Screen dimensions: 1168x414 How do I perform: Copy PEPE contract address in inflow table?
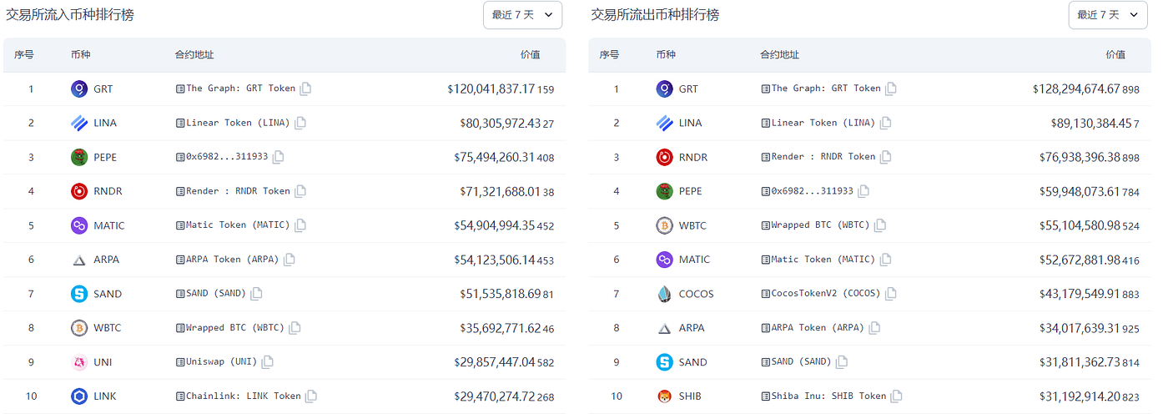coord(279,157)
